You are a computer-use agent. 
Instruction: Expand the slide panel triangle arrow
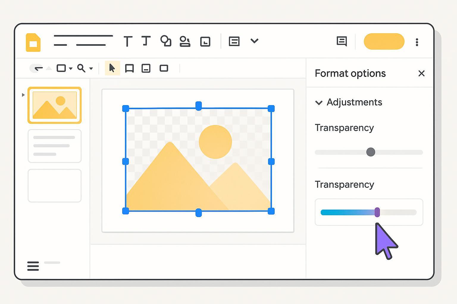click(23, 95)
